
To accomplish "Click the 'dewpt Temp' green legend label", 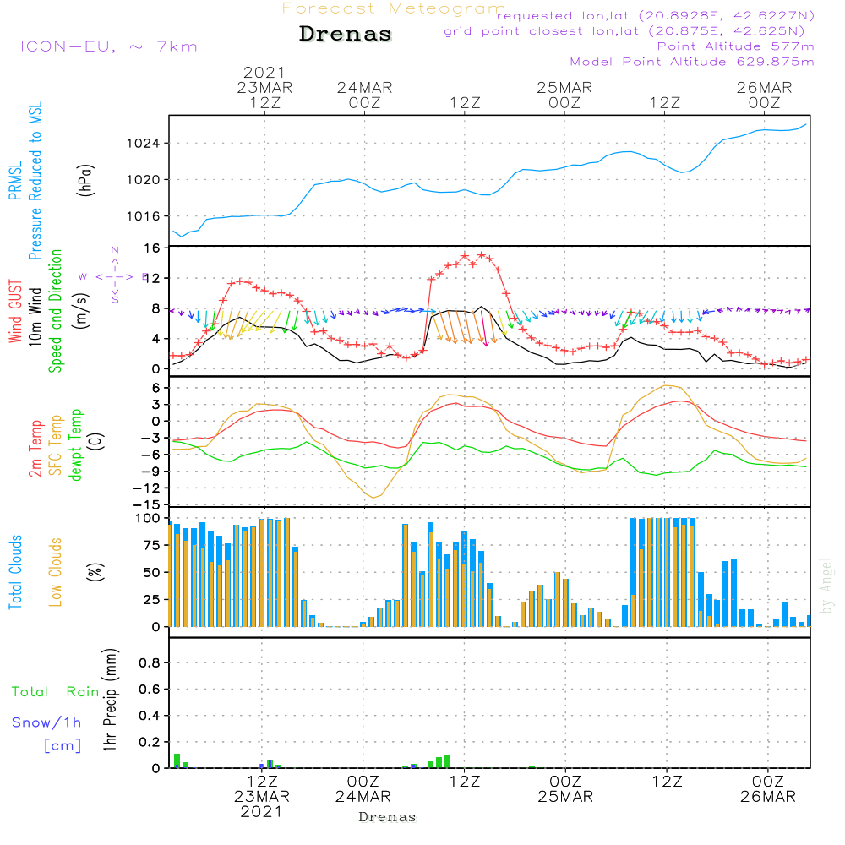I will click(x=76, y=444).
